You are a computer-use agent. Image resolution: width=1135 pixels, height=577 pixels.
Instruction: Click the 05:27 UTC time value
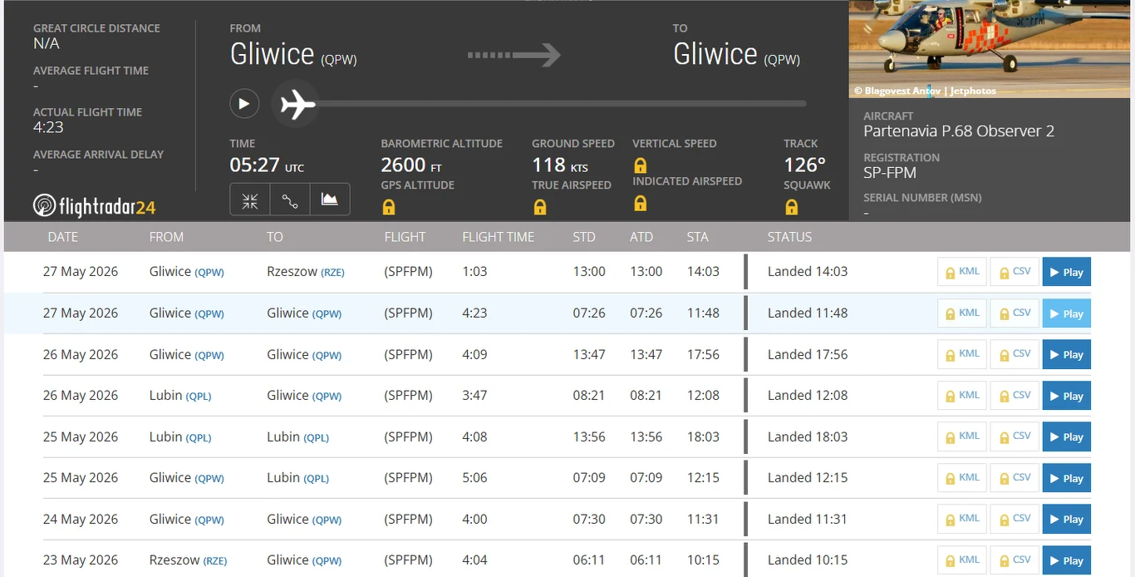coord(267,165)
